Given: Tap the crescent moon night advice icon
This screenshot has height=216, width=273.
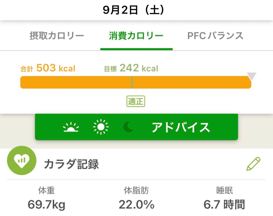Looking at the screenshot, I should (x=129, y=128).
